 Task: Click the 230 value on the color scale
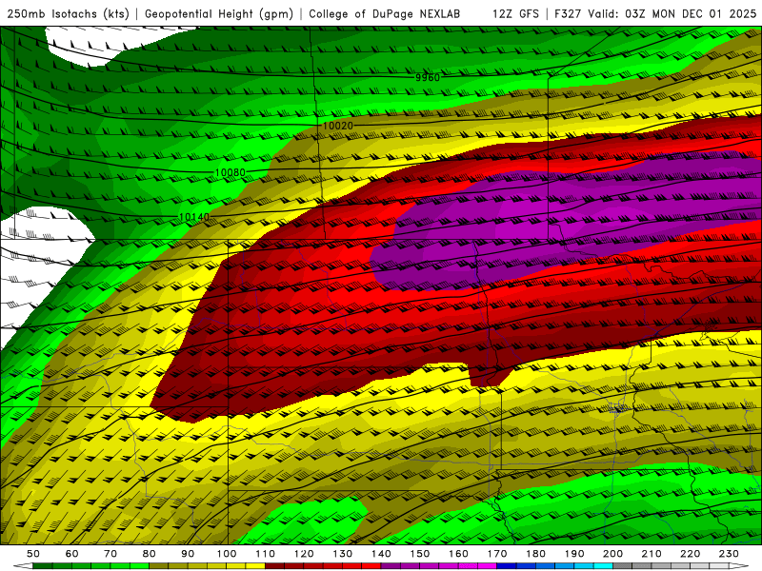pyautogui.click(x=730, y=554)
